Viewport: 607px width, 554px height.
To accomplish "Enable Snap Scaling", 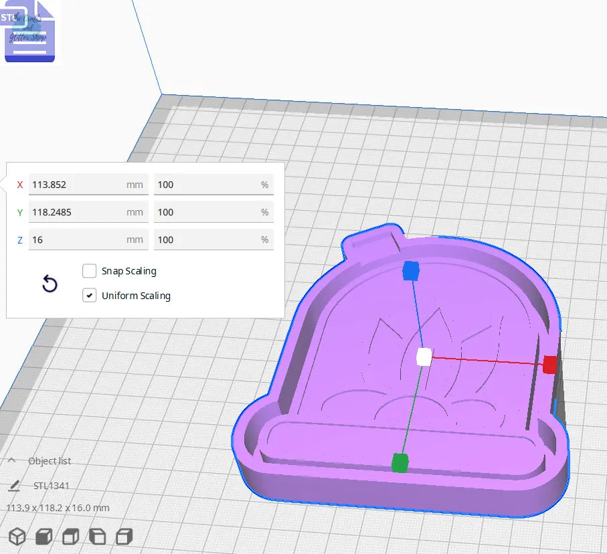I will (90, 271).
